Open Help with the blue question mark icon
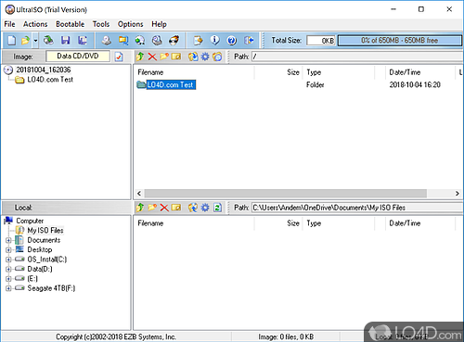464x342 pixels. (232, 41)
